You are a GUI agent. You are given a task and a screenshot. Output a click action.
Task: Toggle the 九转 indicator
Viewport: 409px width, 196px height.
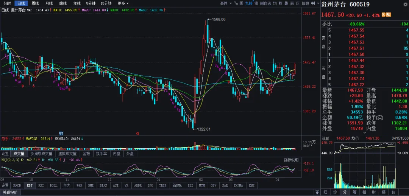(248, 3)
